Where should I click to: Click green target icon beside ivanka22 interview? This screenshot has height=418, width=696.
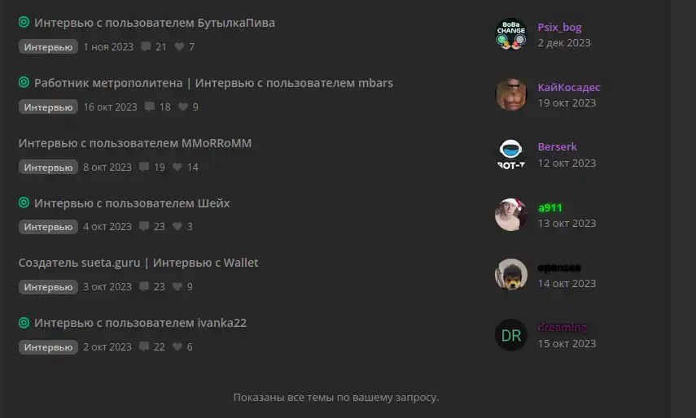click(24, 322)
